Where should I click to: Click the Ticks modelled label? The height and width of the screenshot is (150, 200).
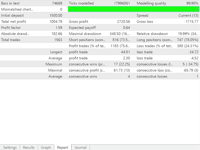[81, 3]
